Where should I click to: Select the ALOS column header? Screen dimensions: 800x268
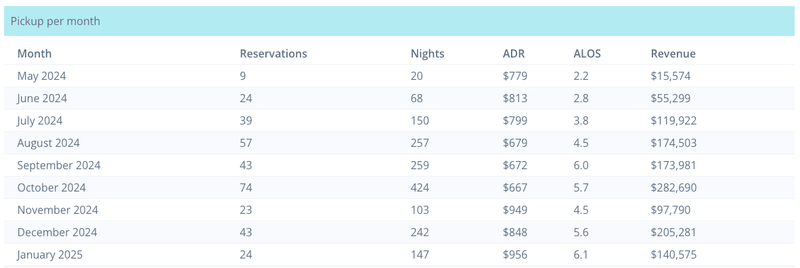587,53
